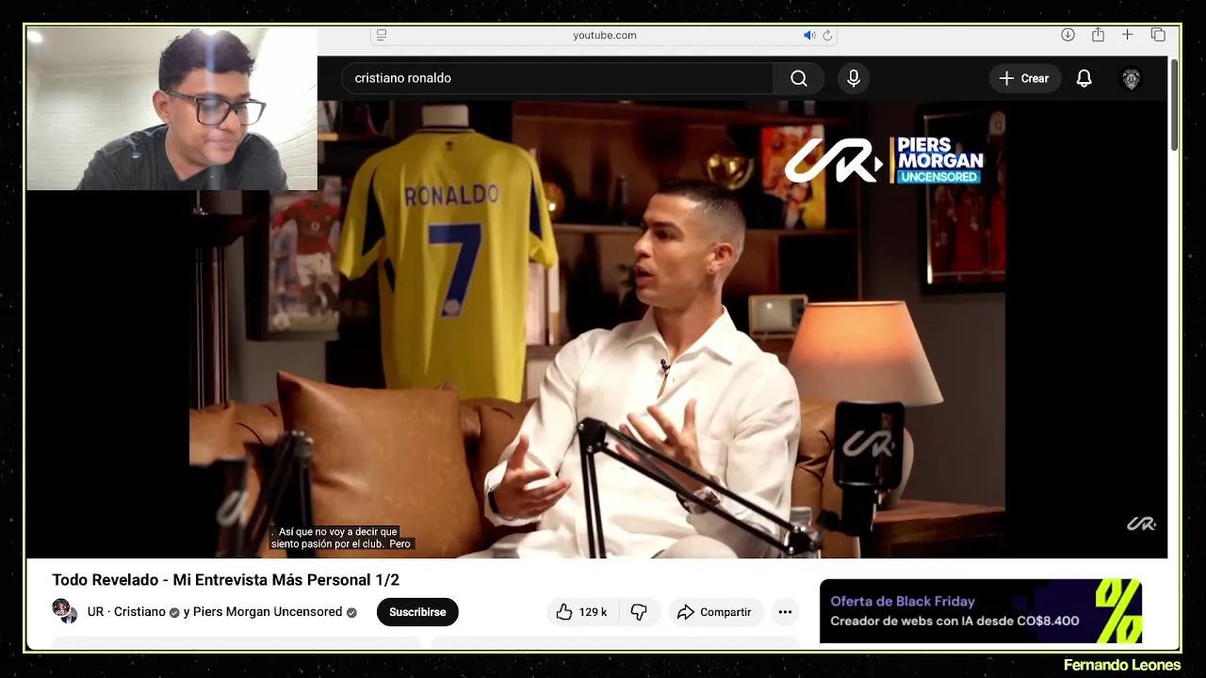
Task: Open the Oferta de Black Friday ad
Action: (981, 611)
